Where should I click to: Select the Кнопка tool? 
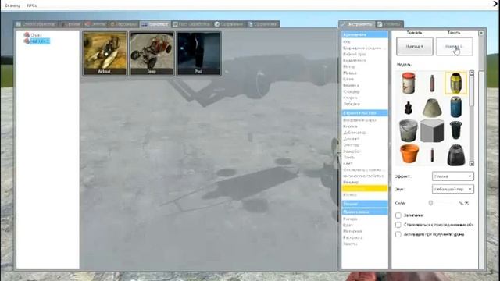pyautogui.click(x=350, y=126)
